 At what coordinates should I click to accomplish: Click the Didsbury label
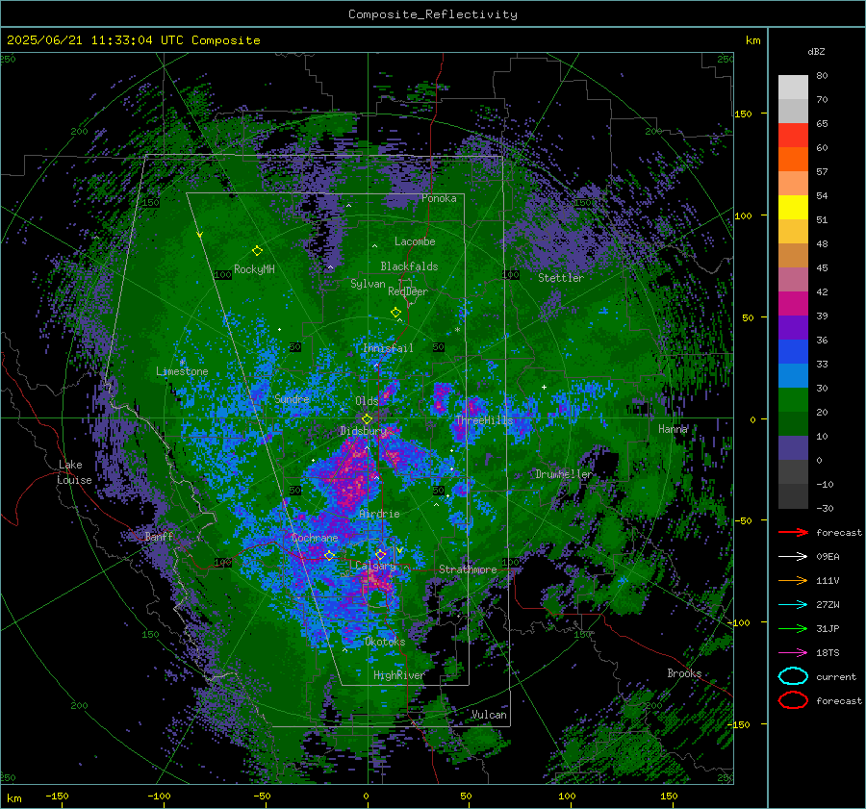pos(364,431)
